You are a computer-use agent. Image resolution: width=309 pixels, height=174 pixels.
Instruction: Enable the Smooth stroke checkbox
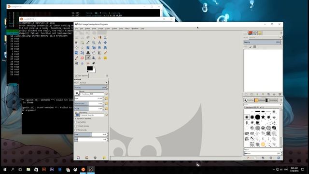pyautogui.click(x=76, y=126)
